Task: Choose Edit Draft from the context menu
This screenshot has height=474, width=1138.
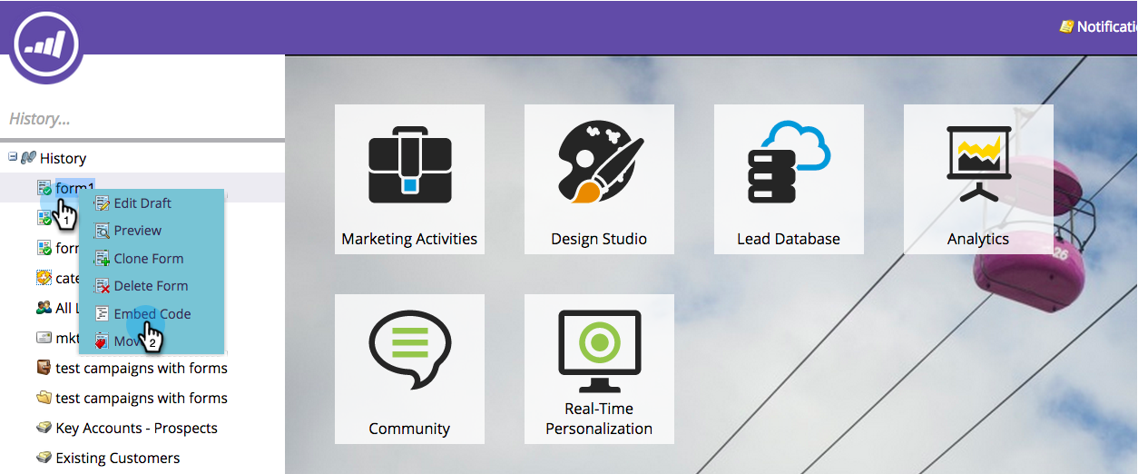Action: click(142, 203)
